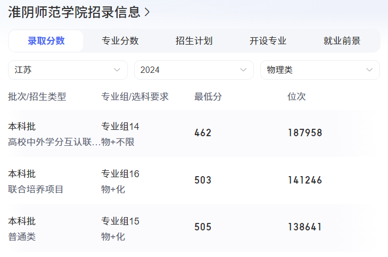Open the 2024 year dropdown
The height and width of the screenshot is (257, 388).
pyautogui.click(x=194, y=70)
